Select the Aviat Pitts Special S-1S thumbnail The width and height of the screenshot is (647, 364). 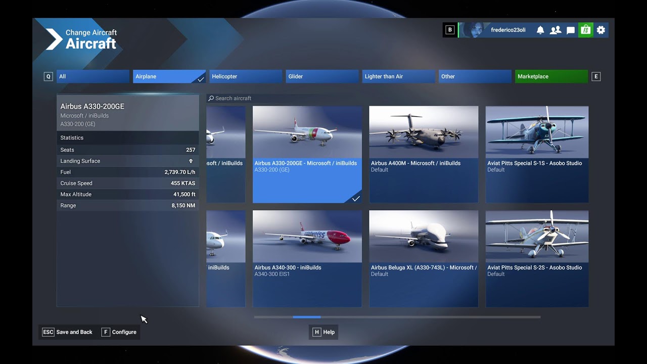click(537, 132)
